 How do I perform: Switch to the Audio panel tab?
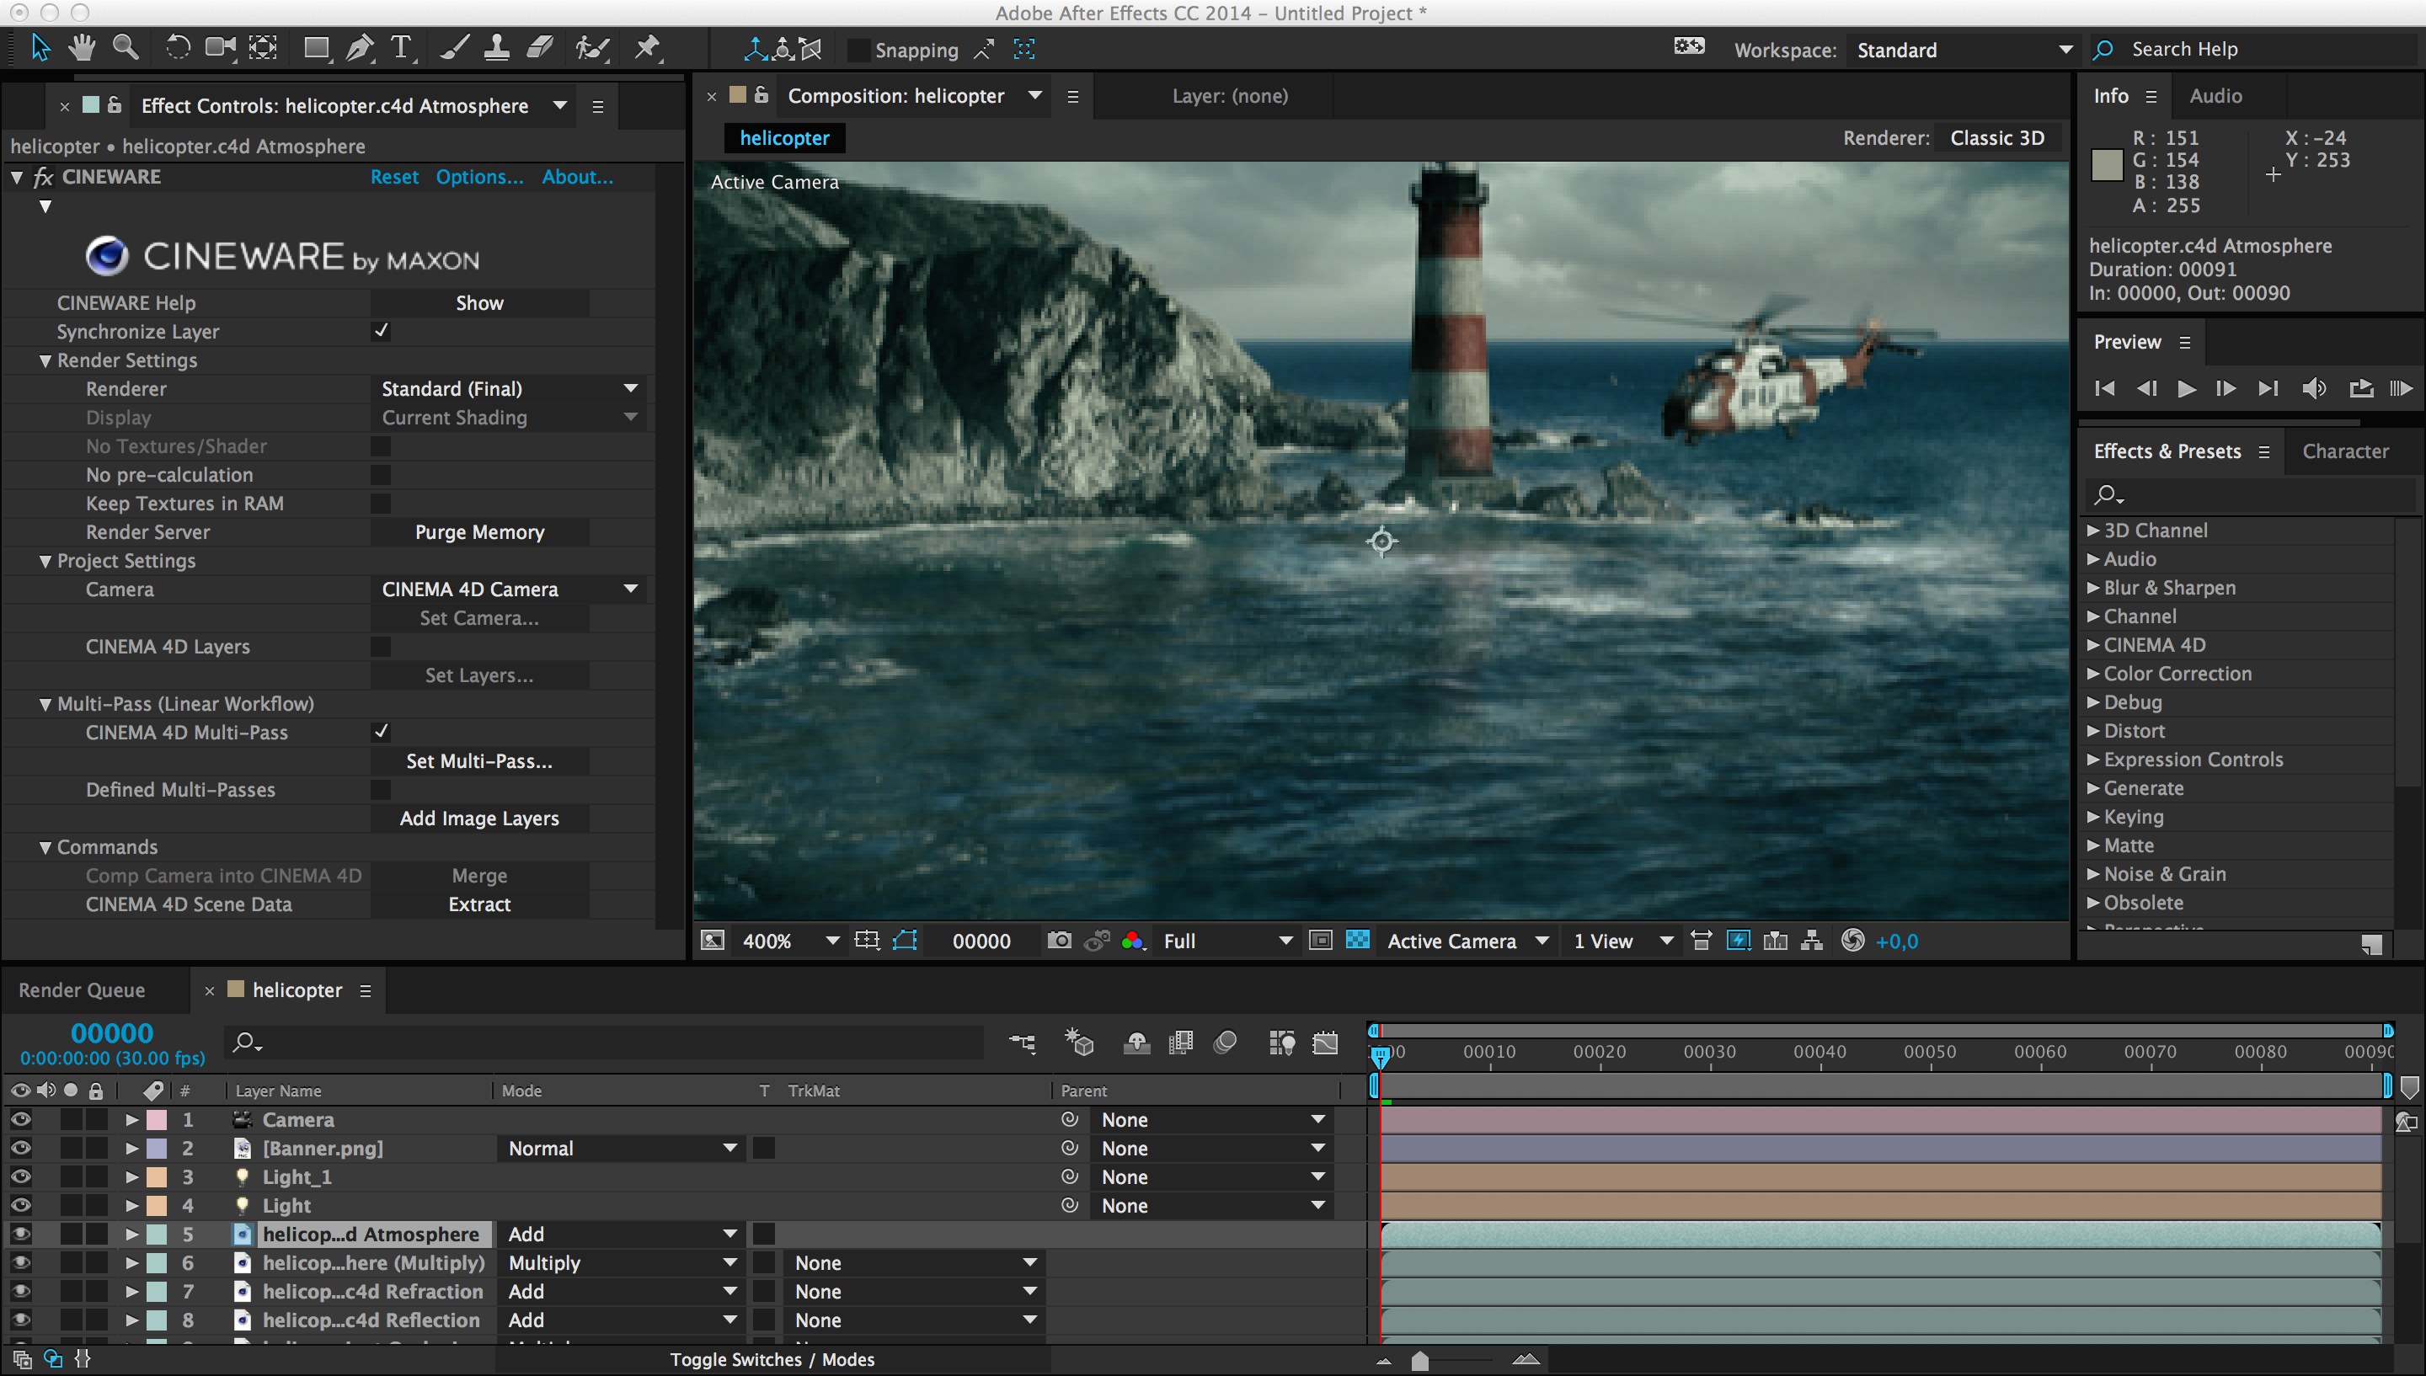click(x=2215, y=95)
